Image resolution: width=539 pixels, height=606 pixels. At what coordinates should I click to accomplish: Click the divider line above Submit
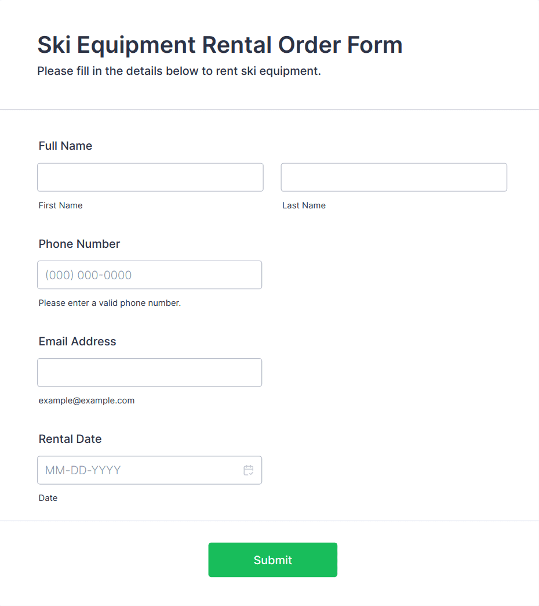pos(269,521)
